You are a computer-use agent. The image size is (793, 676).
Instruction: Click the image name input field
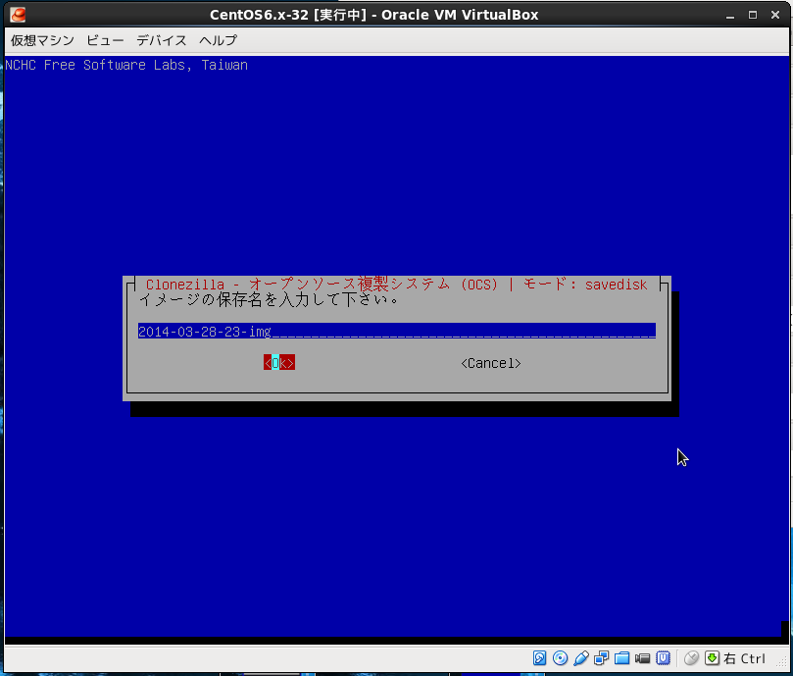click(396, 332)
